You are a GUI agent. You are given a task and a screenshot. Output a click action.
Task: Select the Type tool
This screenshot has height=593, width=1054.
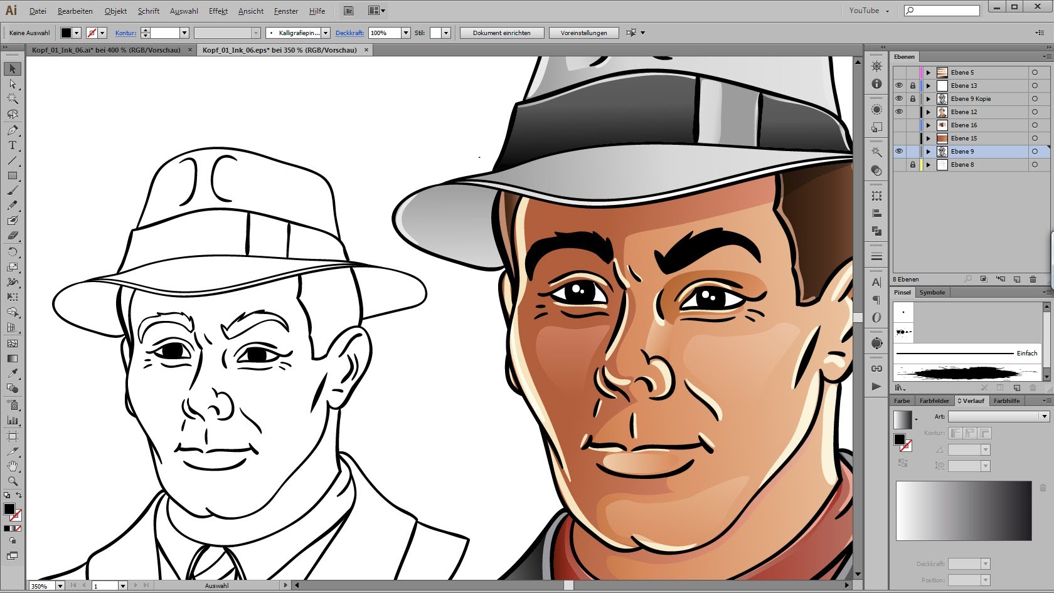click(12, 145)
